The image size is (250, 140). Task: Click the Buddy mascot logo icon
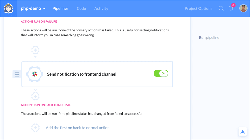(8, 8)
